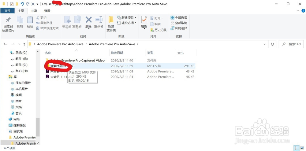Screen dimensions: 306x151
Task: Click the Paste (粘贴) ribbon icon
Action: (x=30, y=22)
